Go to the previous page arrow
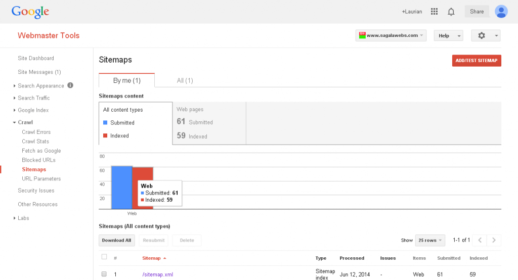This screenshot has height=280, width=518. 480,240
